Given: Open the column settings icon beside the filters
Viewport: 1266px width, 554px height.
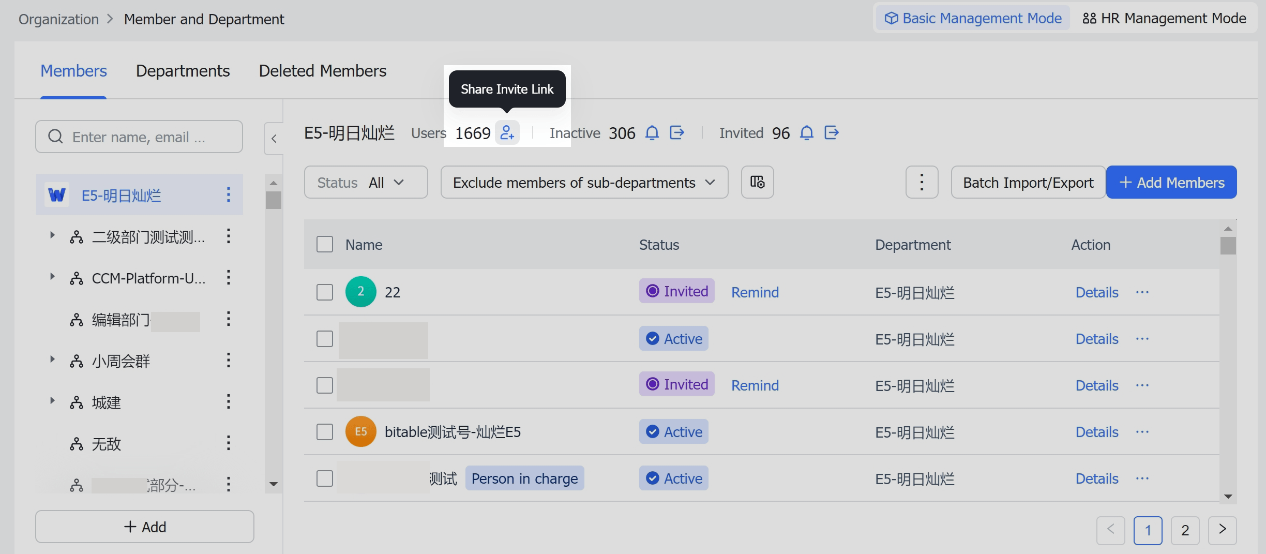Looking at the screenshot, I should click(x=757, y=182).
